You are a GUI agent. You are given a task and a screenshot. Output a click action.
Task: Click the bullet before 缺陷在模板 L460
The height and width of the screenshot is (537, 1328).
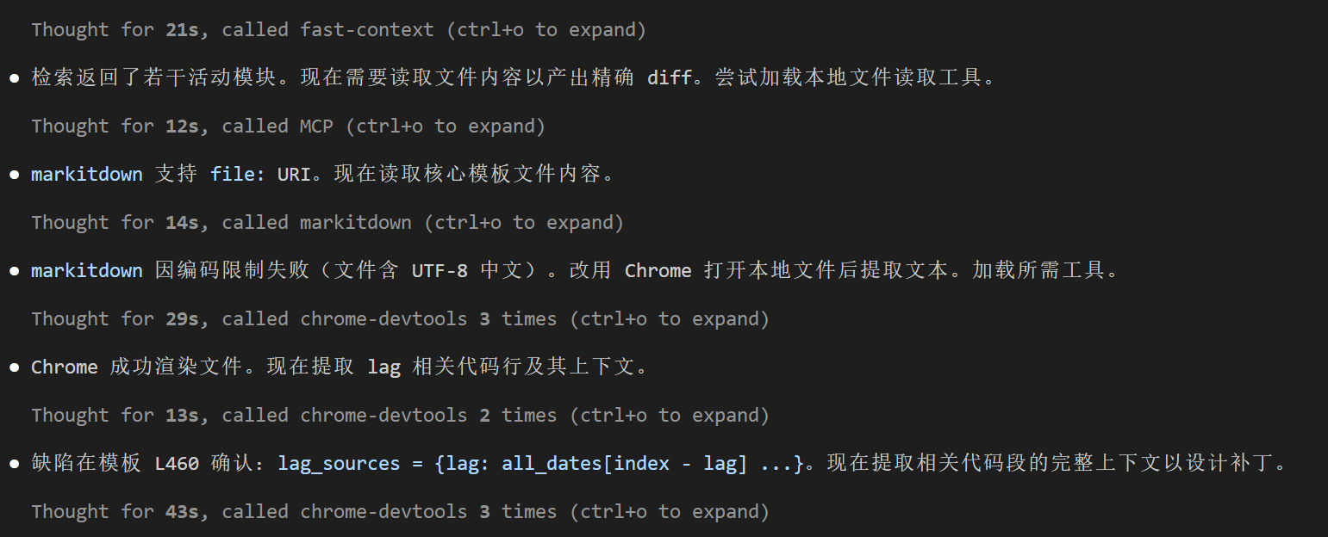[15, 464]
